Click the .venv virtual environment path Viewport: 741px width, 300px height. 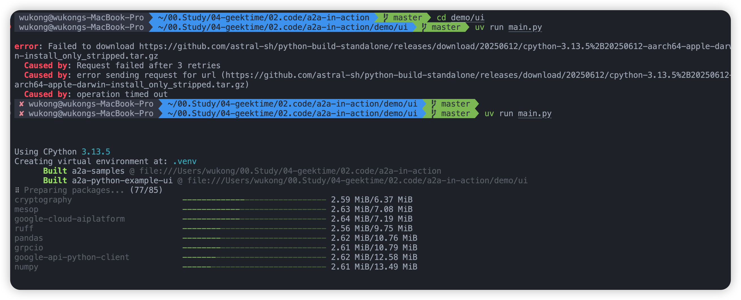click(184, 162)
